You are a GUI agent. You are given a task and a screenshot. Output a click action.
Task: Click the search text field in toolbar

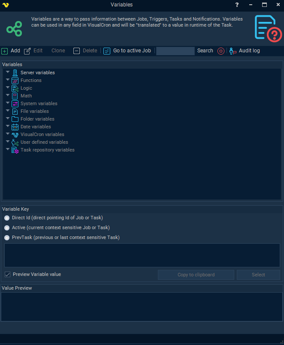coord(175,51)
